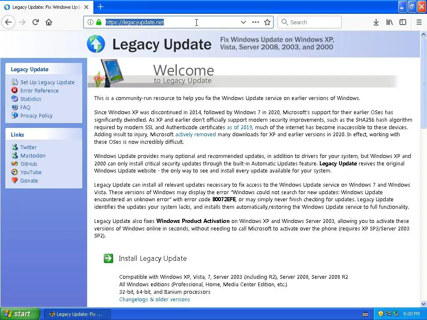Click the Set Up Legacy Update icon
Screen dimensions: 427x320
15,82
